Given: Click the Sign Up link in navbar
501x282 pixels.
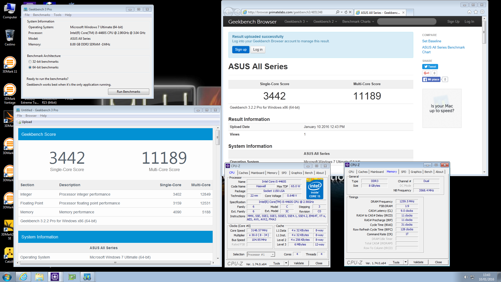Looking at the screenshot, I should click(453, 21).
